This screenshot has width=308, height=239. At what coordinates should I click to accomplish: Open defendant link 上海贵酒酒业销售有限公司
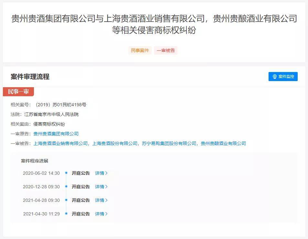(60, 143)
